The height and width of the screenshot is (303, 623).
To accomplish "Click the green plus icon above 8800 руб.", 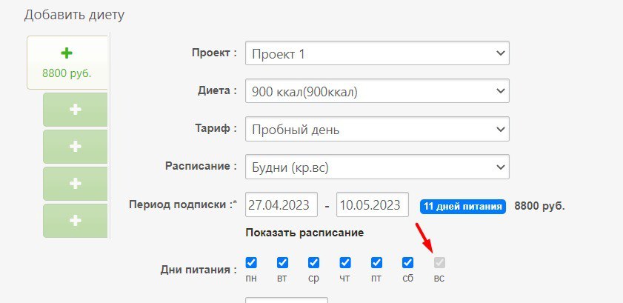I will coord(67,53).
